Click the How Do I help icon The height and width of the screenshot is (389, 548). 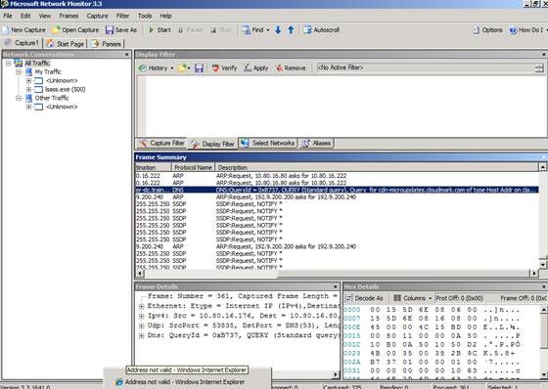coord(513,30)
